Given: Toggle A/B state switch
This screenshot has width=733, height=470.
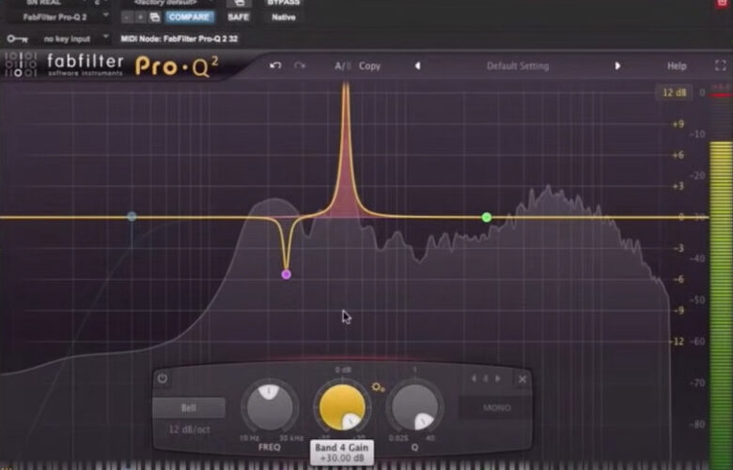Looking at the screenshot, I should point(342,66).
